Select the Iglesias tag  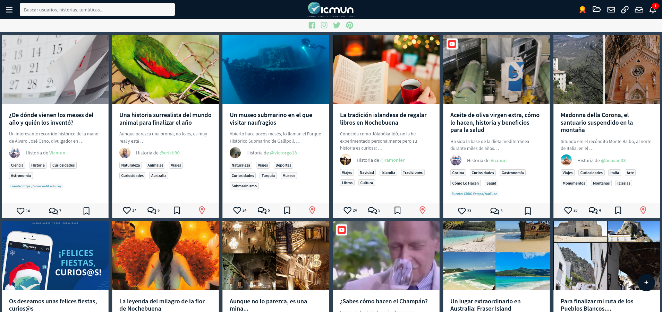624,183
